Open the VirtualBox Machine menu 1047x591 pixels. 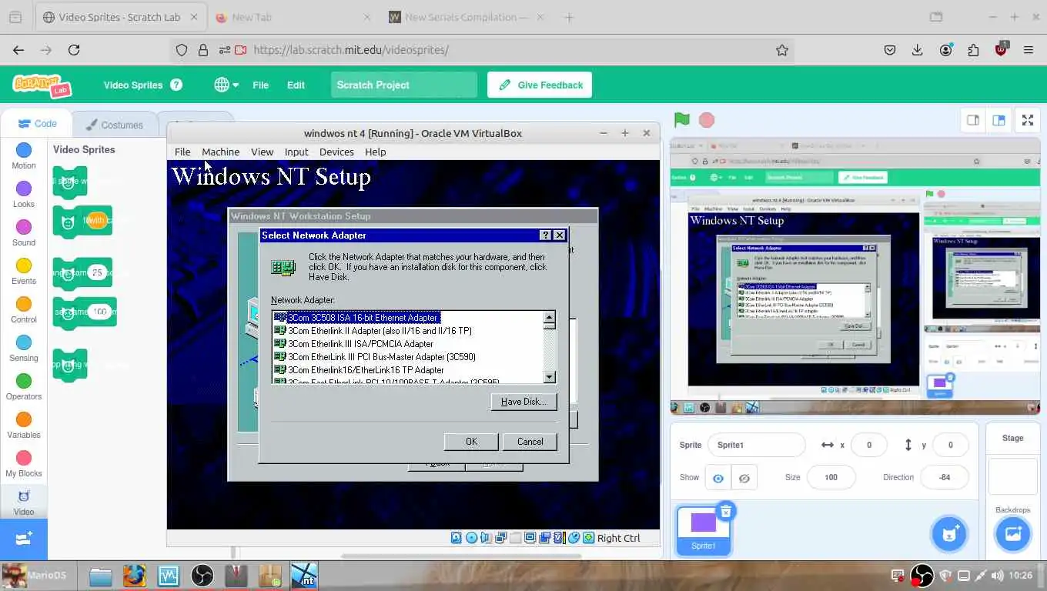(220, 152)
